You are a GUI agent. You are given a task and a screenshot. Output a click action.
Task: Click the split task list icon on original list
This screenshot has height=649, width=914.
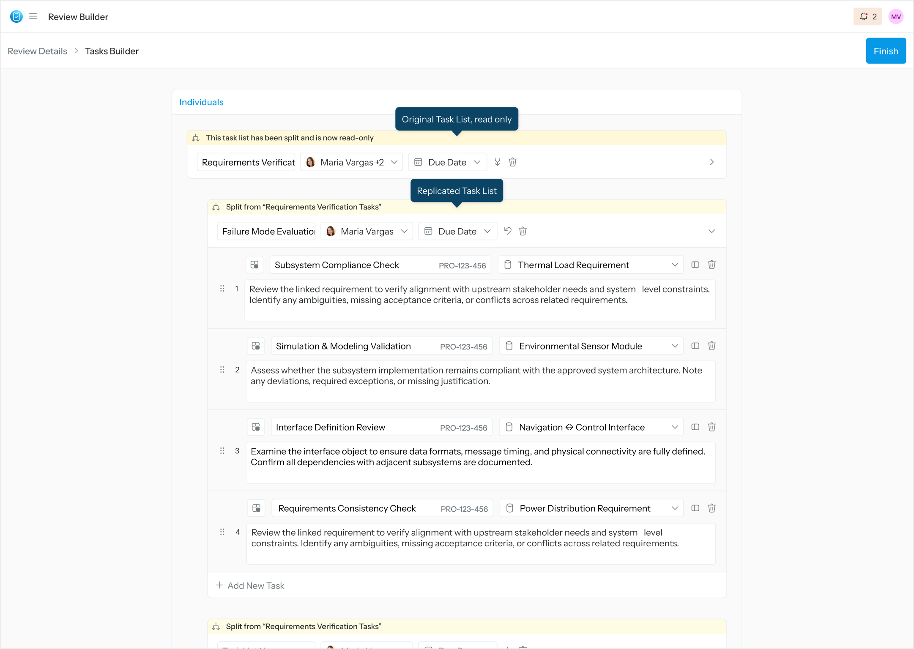[x=497, y=162]
